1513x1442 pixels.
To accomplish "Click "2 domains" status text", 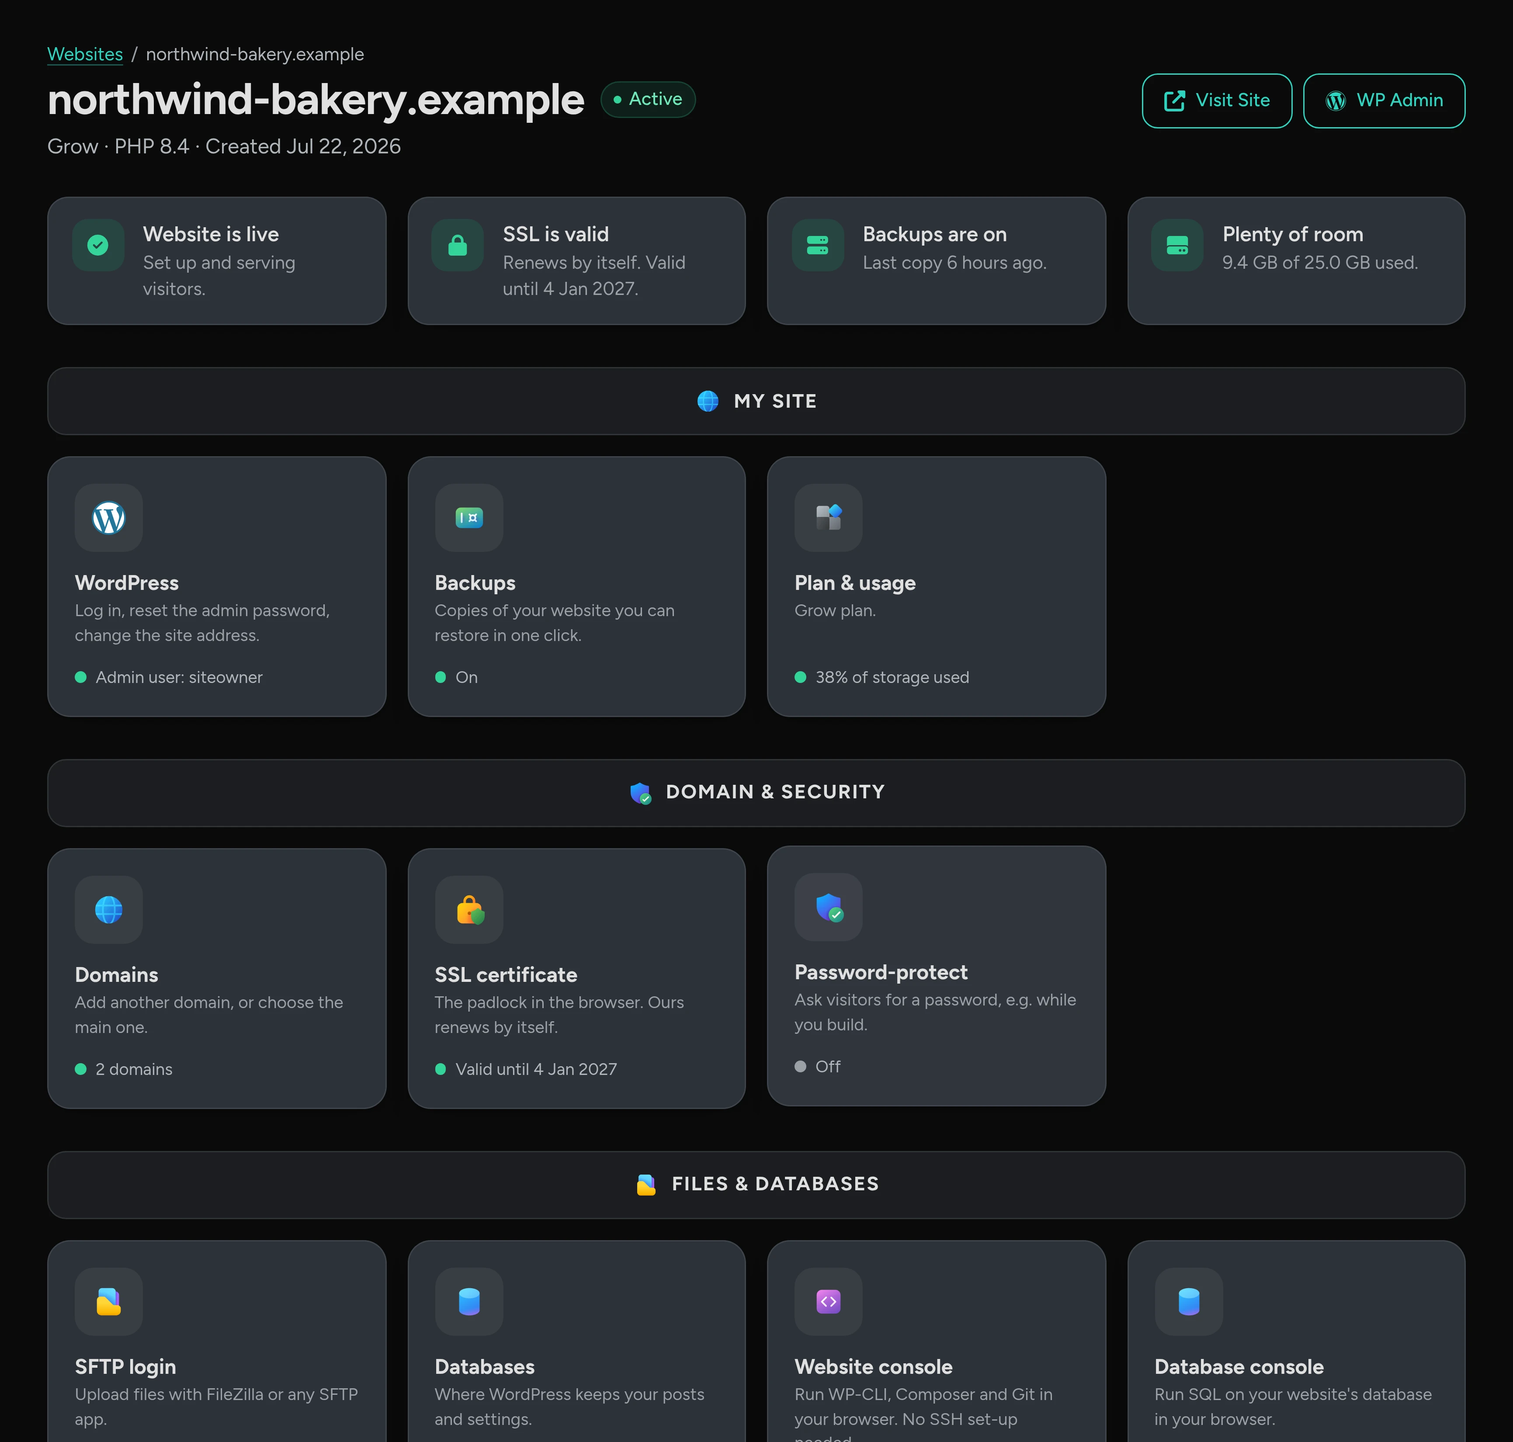I will (134, 1069).
